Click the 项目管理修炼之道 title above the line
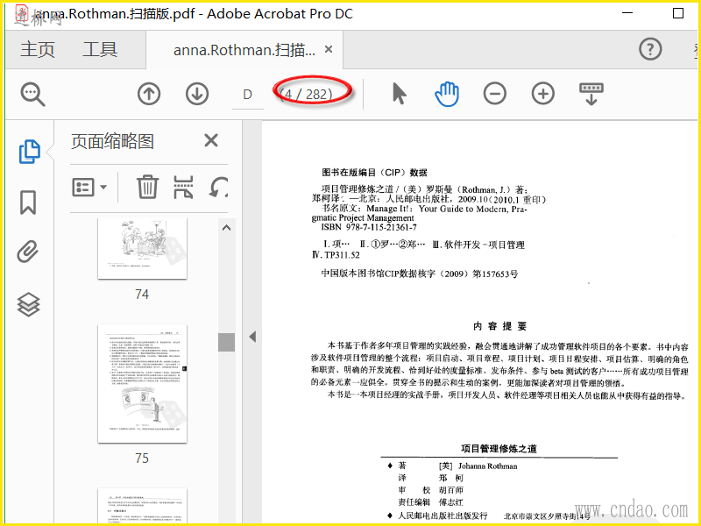The width and height of the screenshot is (701, 526). tap(499, 449)
